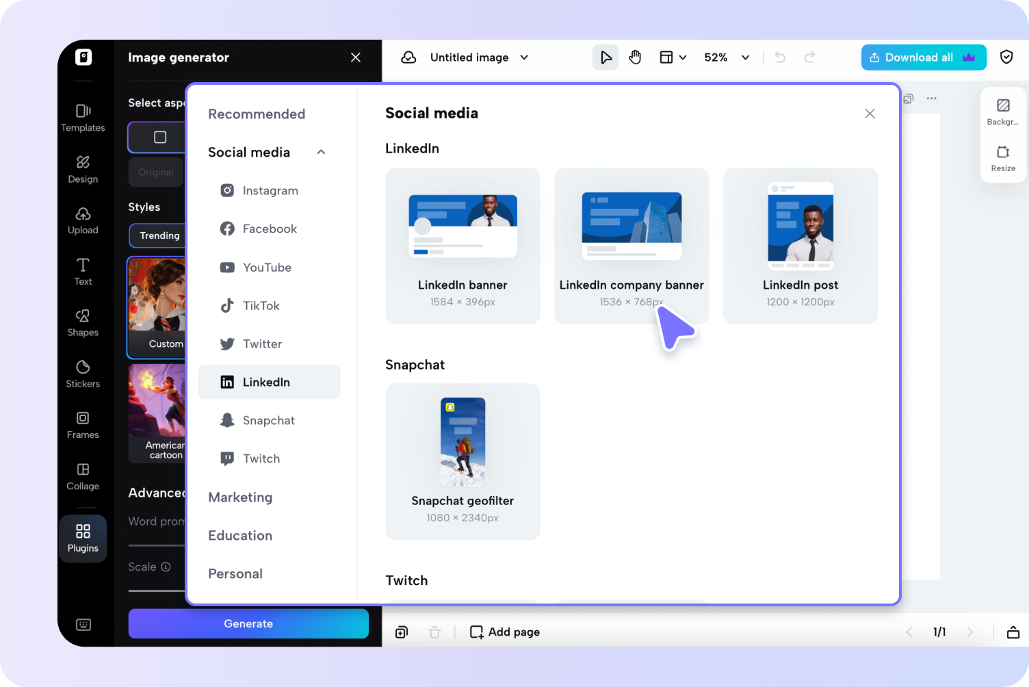Screen dimensions: 1029x687
Task: Delete the page with trash icon
Action: pos(434,632)
